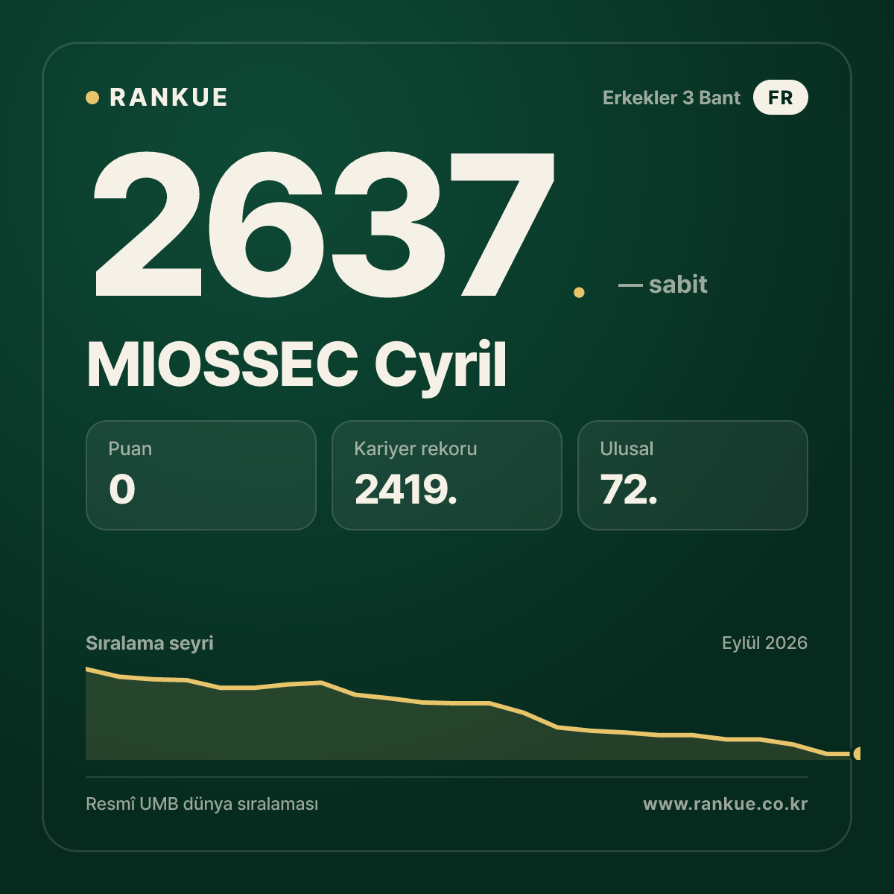Screen dimensions: 894x894
Task: Click the Sıralama seyri heading
Action: pyautogui.click(x=150, y=643)
